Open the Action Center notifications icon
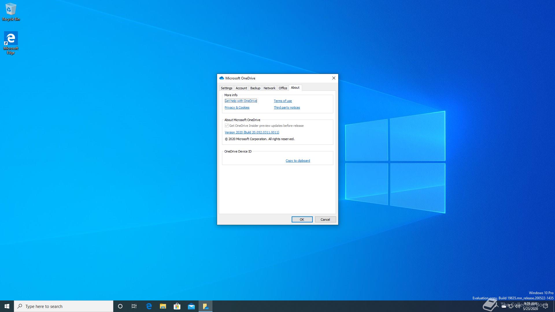The image size is (555, 312). click(545, 307)
